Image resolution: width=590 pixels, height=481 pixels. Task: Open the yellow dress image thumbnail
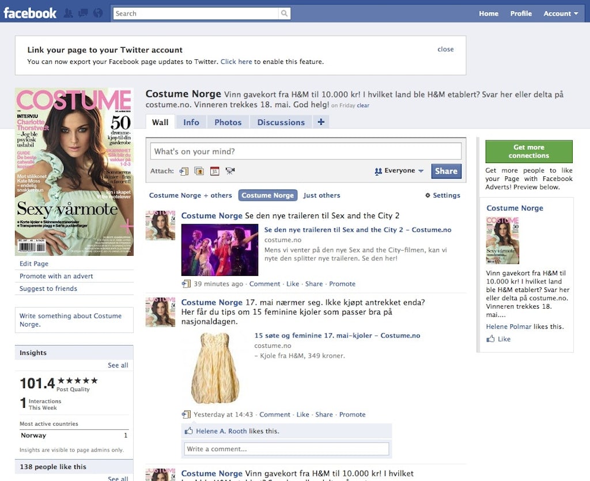click(x=215, y=368)
